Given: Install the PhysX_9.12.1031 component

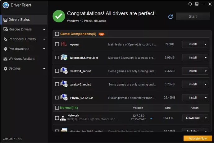Looking at the screenshot, I should tap(193, 98).
